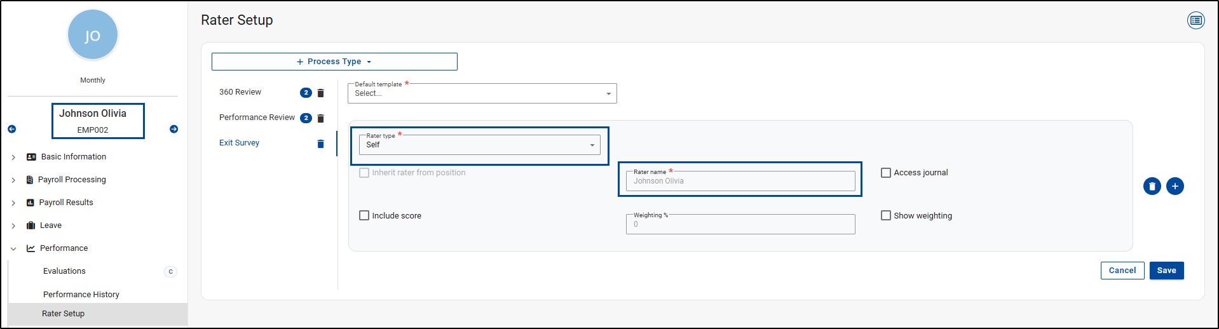Open the list view icon top right
Image resolution: width=1219 pixels, height=329 pixels.
1195,20
